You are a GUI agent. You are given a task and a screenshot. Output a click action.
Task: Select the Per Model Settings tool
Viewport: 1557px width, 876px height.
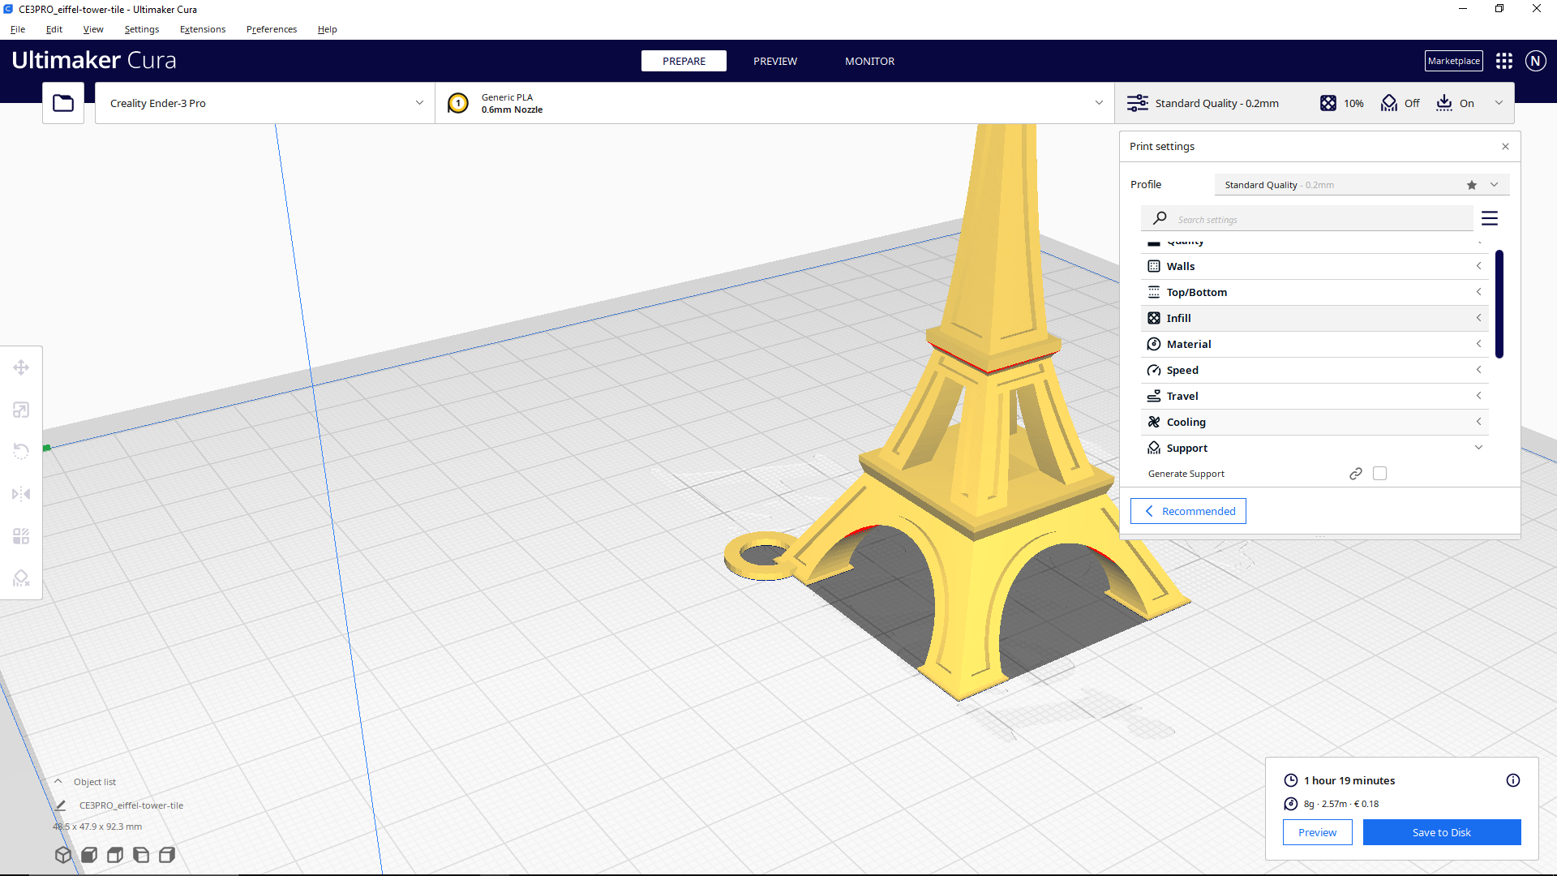click(x=21, y=536)
